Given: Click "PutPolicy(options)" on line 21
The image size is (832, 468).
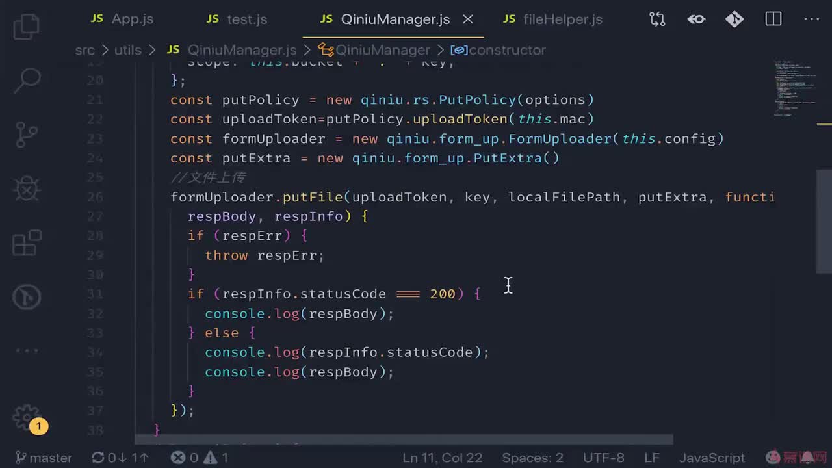Looking at the screenshot, I should tap(516, 99).
